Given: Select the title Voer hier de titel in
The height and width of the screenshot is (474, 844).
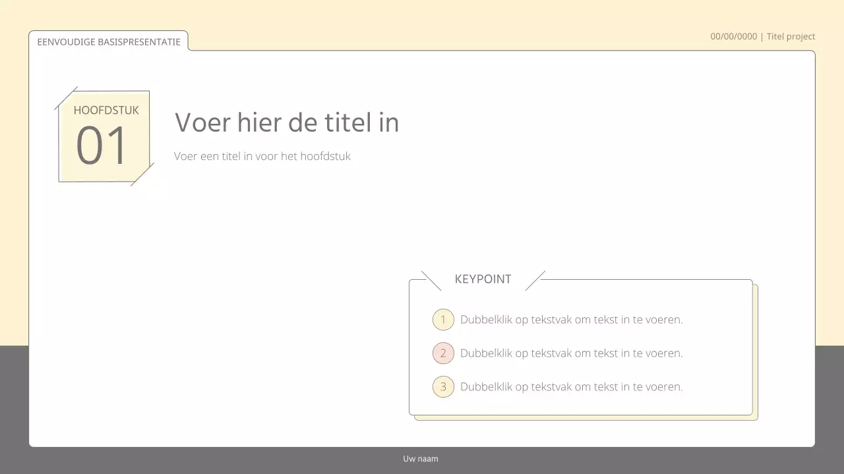Looking at the screenshot, I should pyautogui.click(x=286, y=122).
